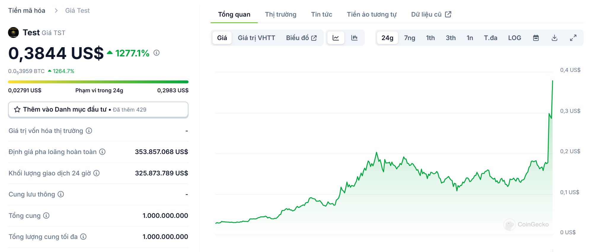Click star icon in portfolio button

click(17, 110)
